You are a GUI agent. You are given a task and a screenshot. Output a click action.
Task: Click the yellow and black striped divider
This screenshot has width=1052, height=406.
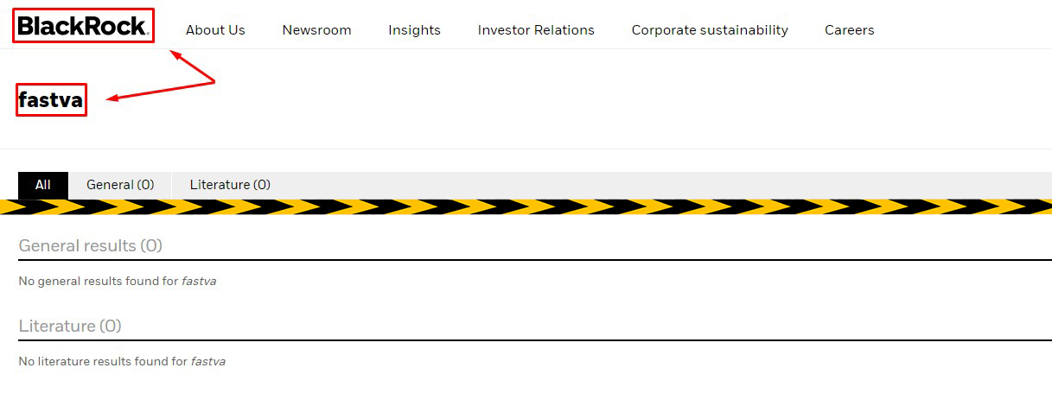pyautogui.click(x=526, y=207)
